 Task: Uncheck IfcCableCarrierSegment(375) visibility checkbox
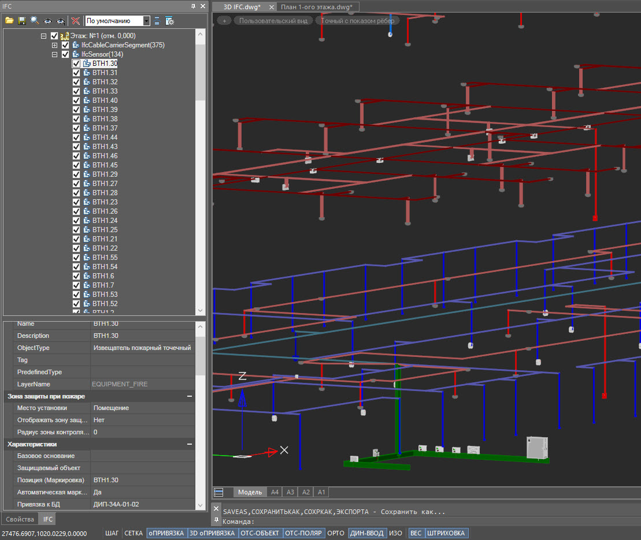click(x=65, y=44)
